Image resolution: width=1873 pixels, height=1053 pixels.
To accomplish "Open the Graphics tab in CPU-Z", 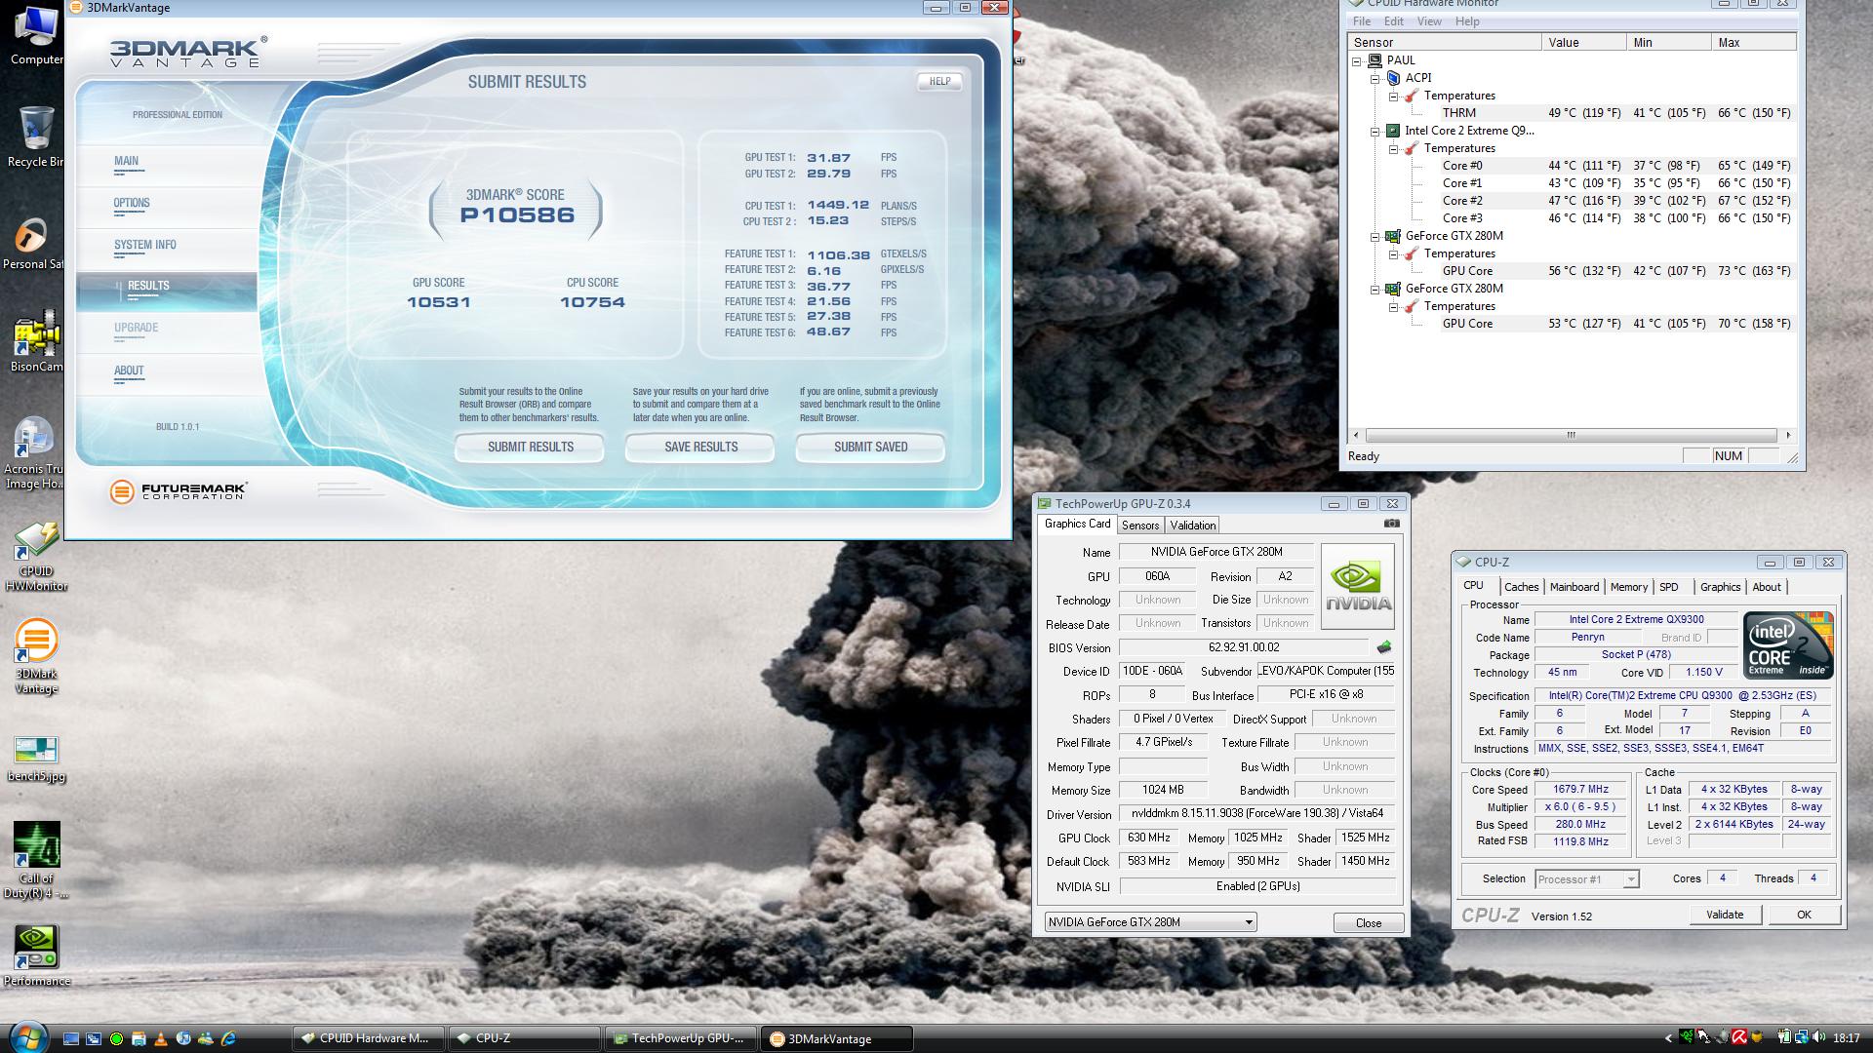I will click(1720, 587).
